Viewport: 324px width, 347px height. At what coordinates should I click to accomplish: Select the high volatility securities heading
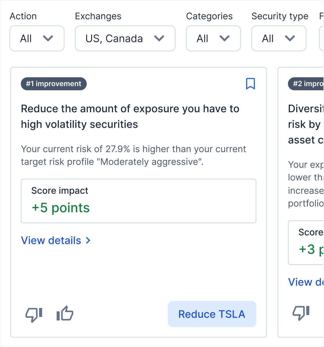(130, 117)
